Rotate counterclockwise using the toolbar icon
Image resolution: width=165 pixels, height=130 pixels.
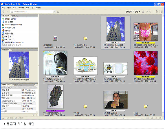coord(147,12)
